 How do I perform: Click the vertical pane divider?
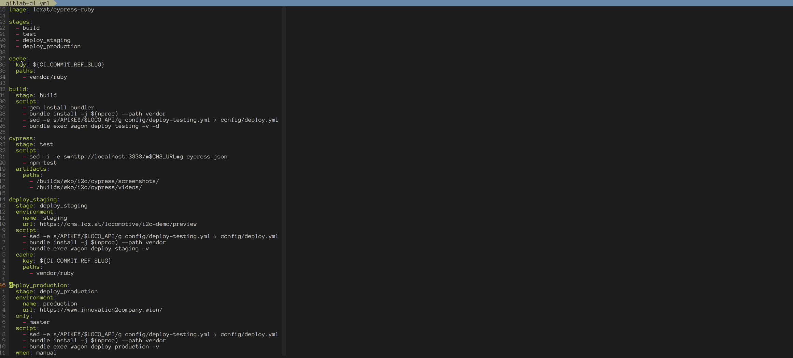tap(285, 170)
